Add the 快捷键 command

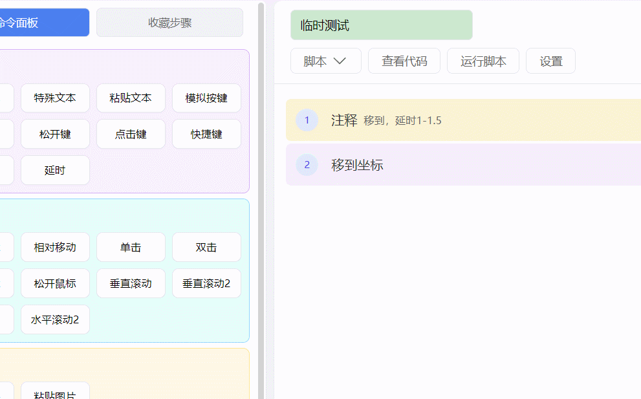tap(206, 134)
